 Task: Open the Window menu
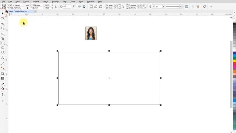click(x=90, y=1)
